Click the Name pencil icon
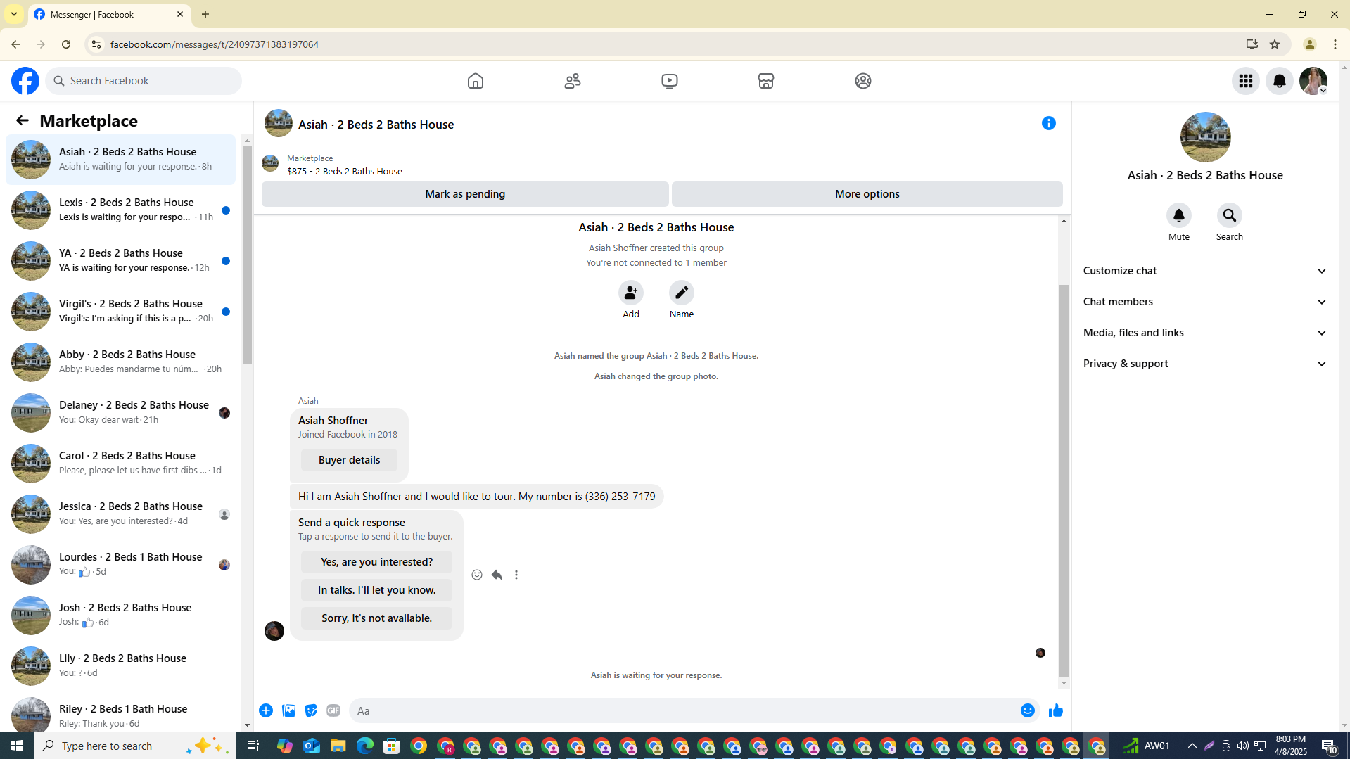The width and height of the screenshot is (1350, 759). [x=682, y=293]
